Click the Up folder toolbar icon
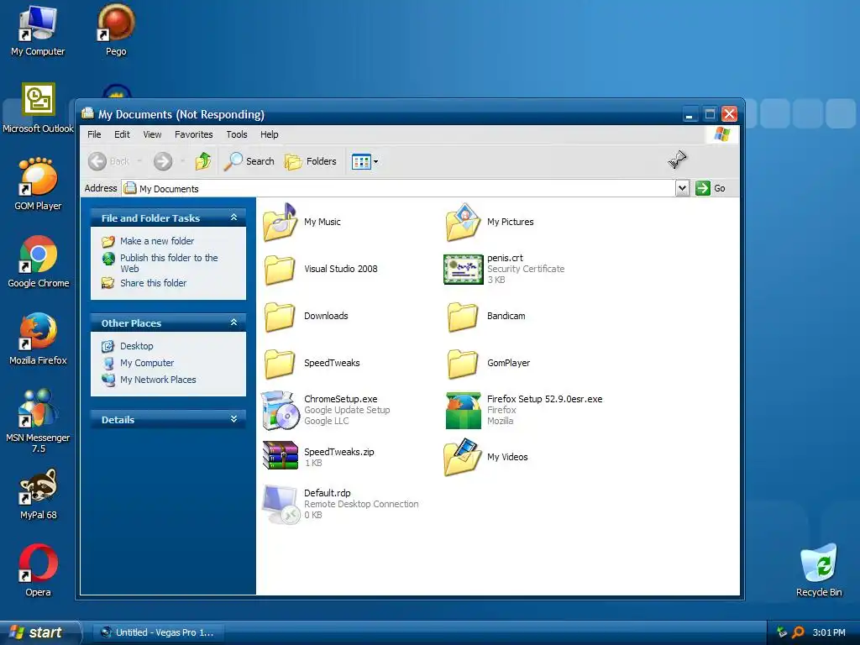 (203, 161)
